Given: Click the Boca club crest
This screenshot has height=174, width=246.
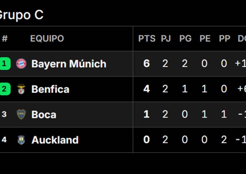Looking at the screenshot, I should [21, 114].
